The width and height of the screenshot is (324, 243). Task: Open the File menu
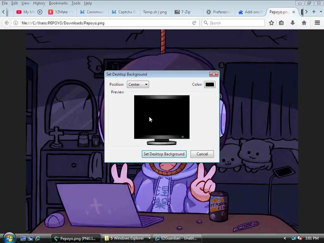(x=4, y=3)
